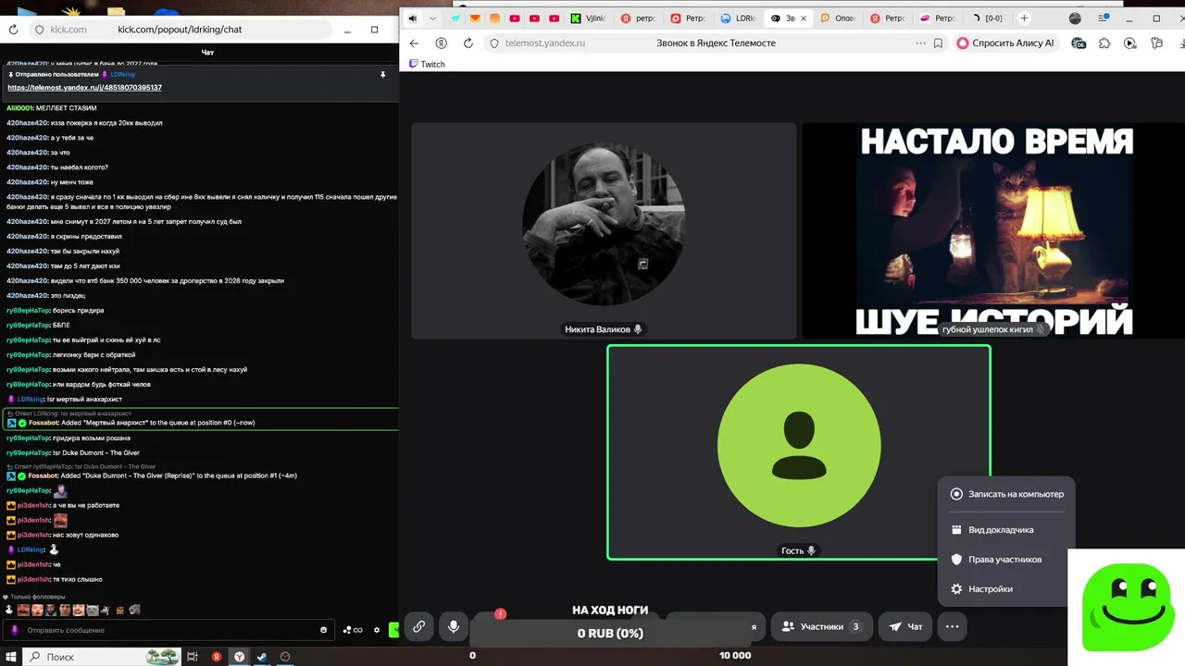1185x666 pixels.
Task: Open the emoji picker in Kick chat
Action: coord(323,630)
